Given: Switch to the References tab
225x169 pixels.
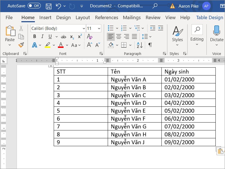Looking at the screenshot, I should [107, 17].
